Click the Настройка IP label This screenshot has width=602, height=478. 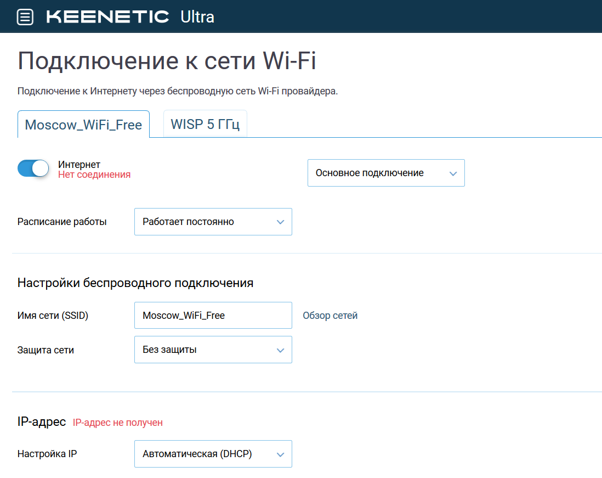[x=47, y=454]
